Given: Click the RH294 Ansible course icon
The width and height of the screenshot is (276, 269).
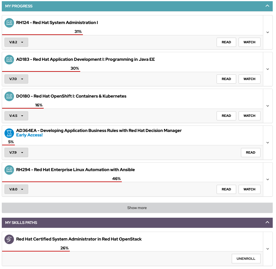Looking at the screenshot, I should [x=9, y=170].
